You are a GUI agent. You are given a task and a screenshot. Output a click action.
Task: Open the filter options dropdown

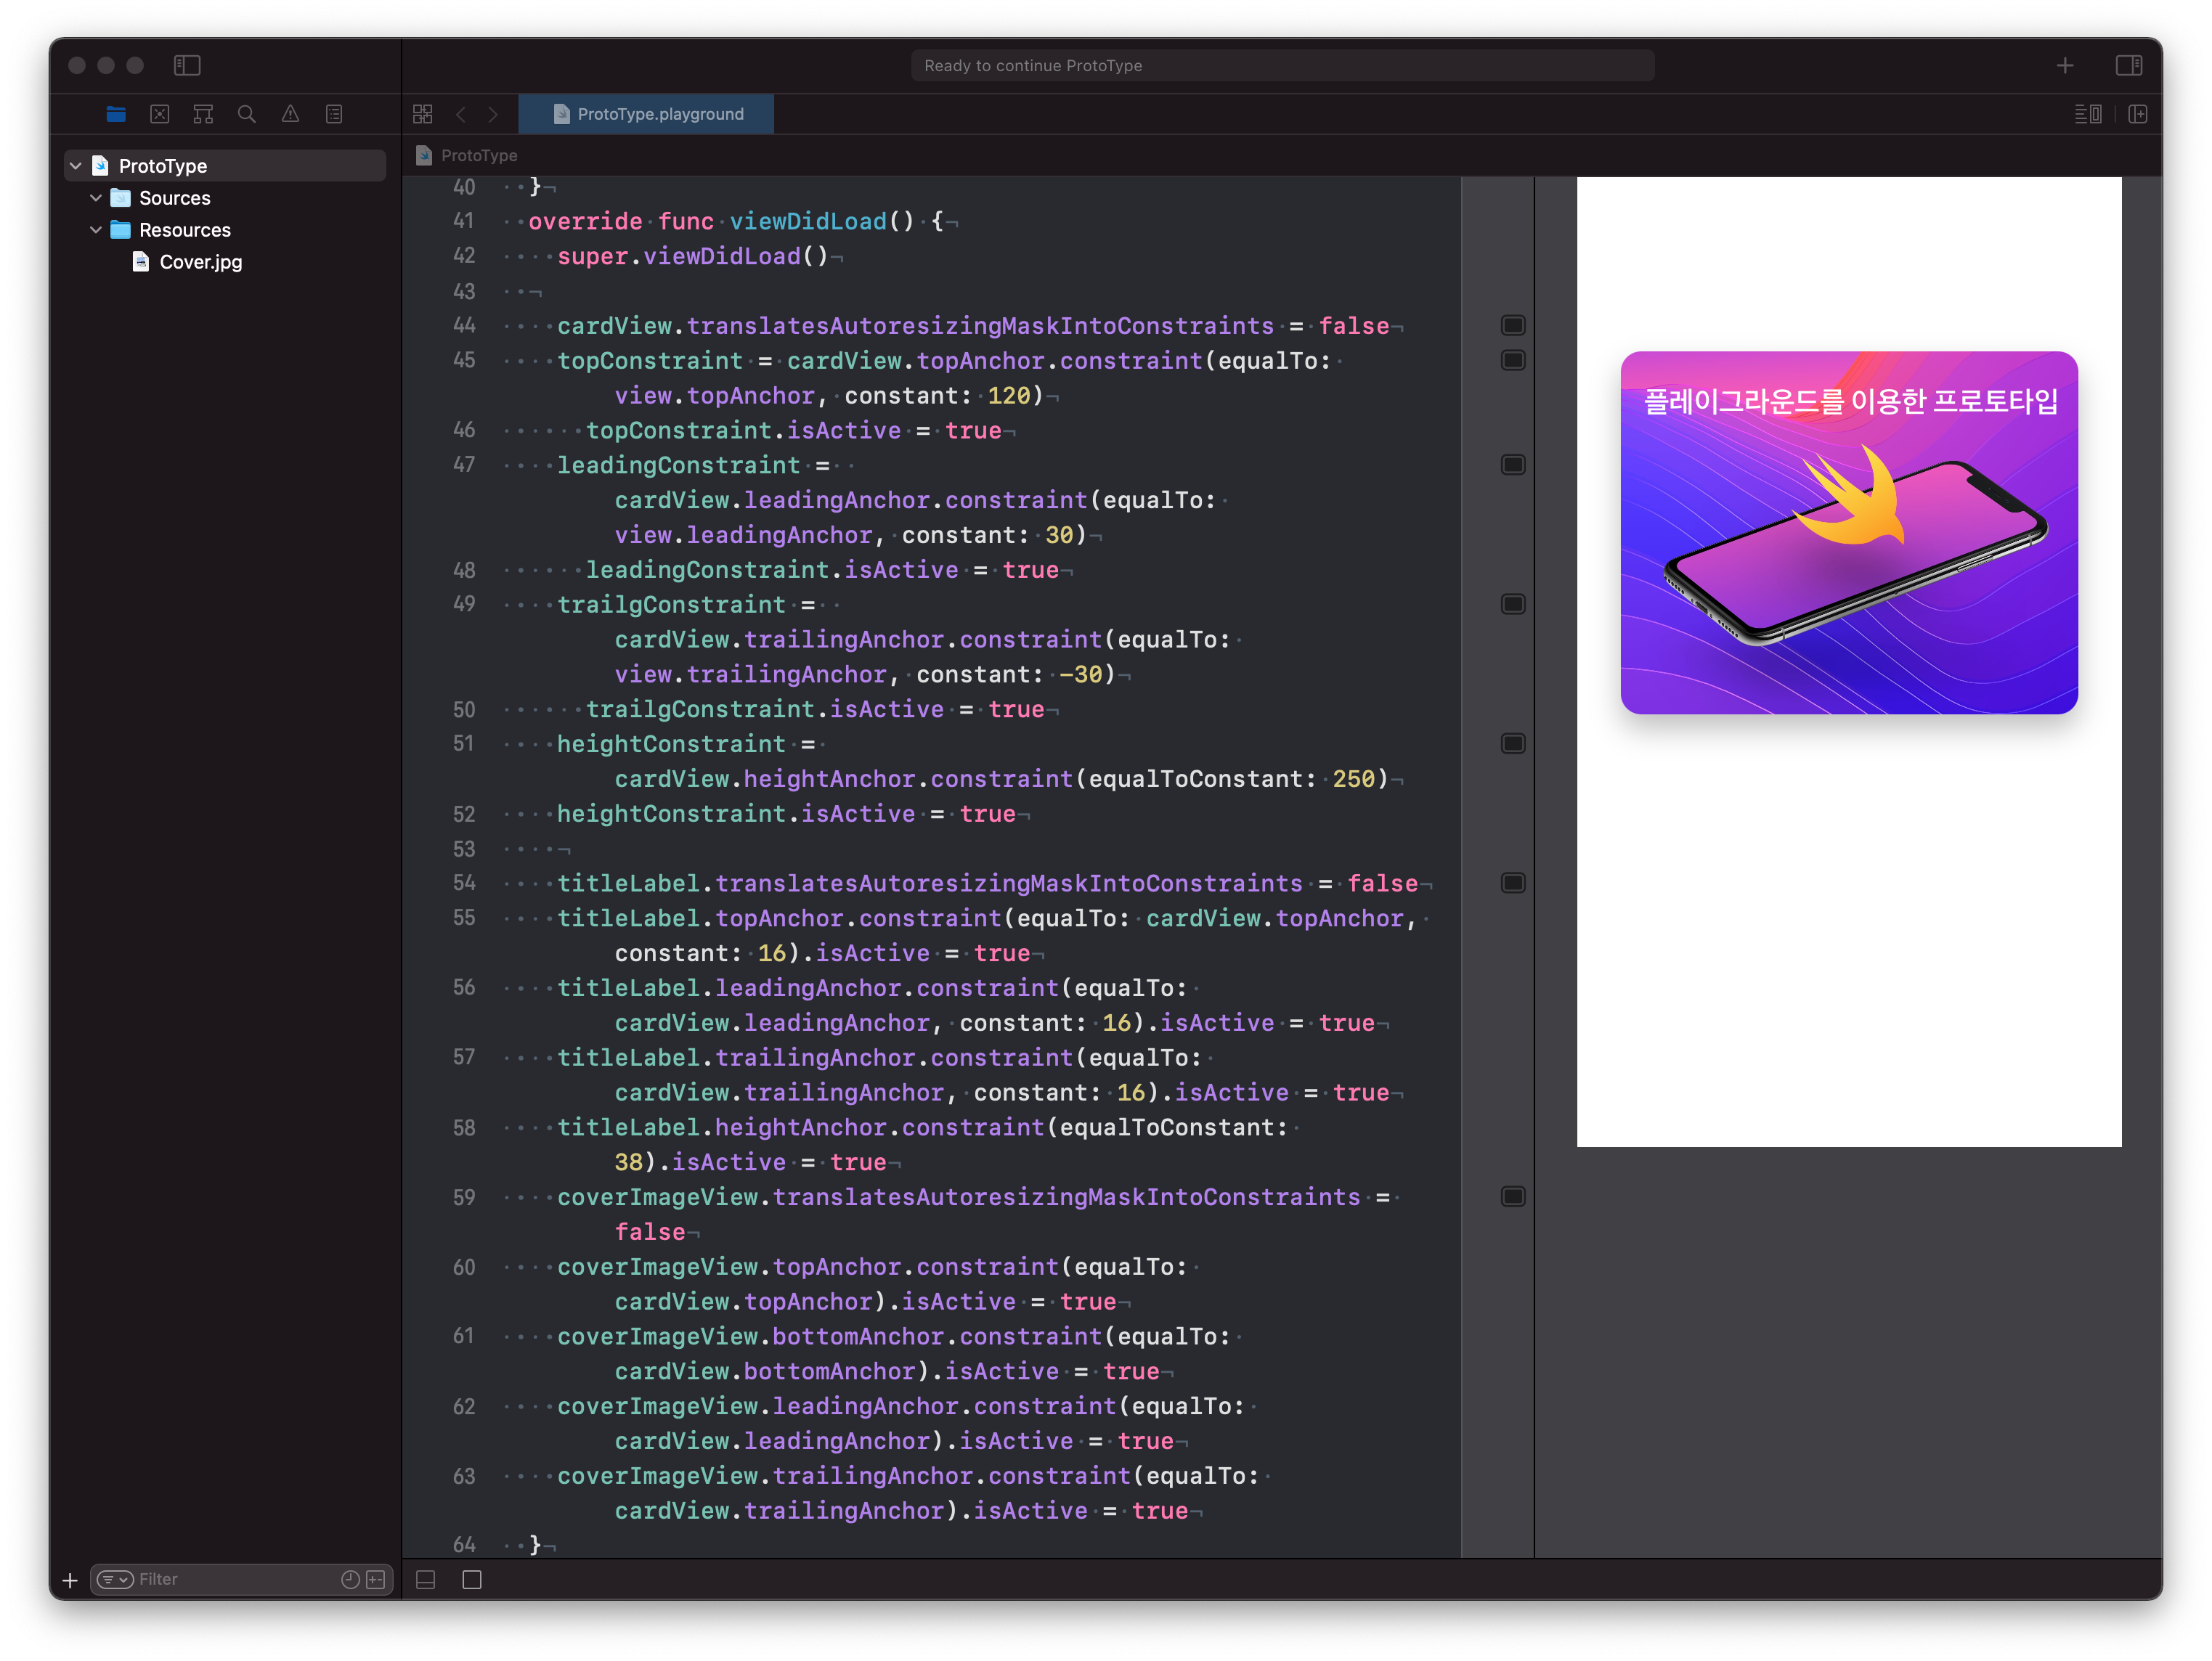tap(115, 1579)
